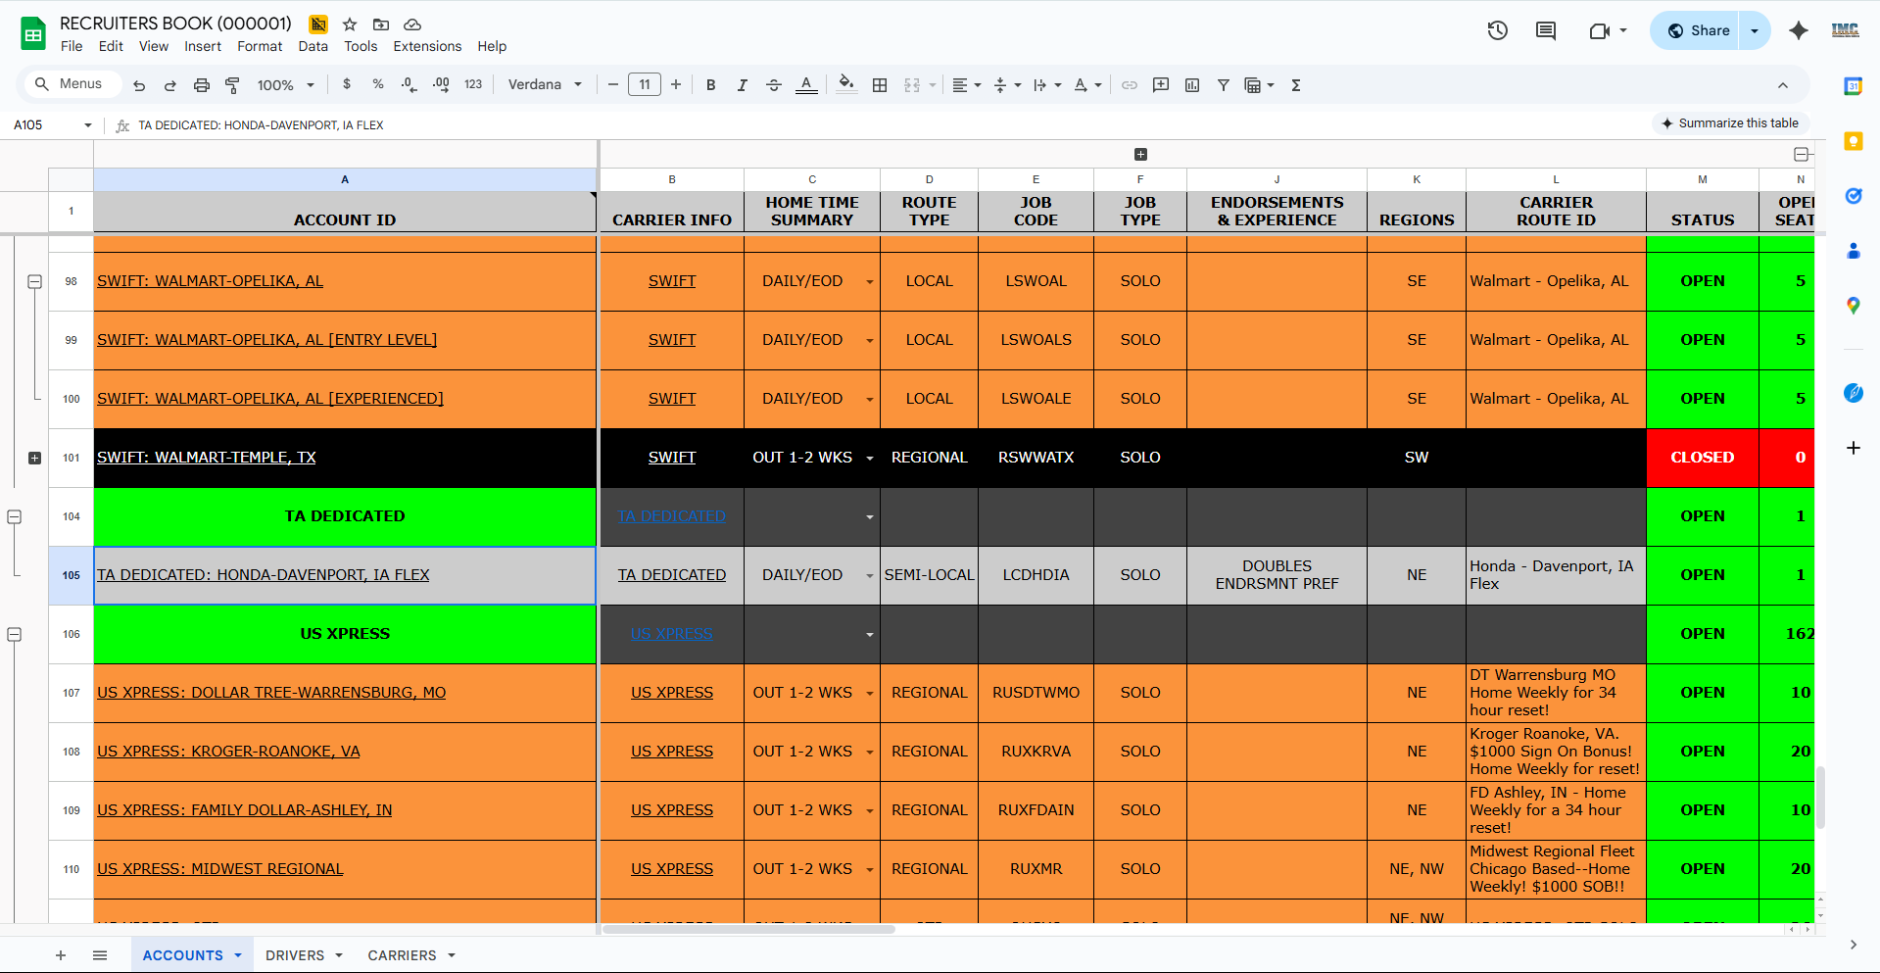Click the Undo icon in toolbar
Viewport: 1880px width, 973px height.
tap(139, 85)
